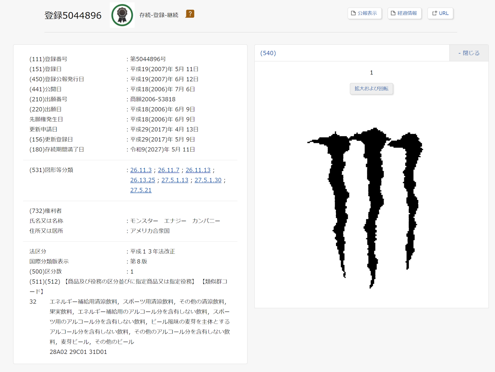Select the 27.5.1.13 classification link
495x372 pixels.
(x=175, y=180)
